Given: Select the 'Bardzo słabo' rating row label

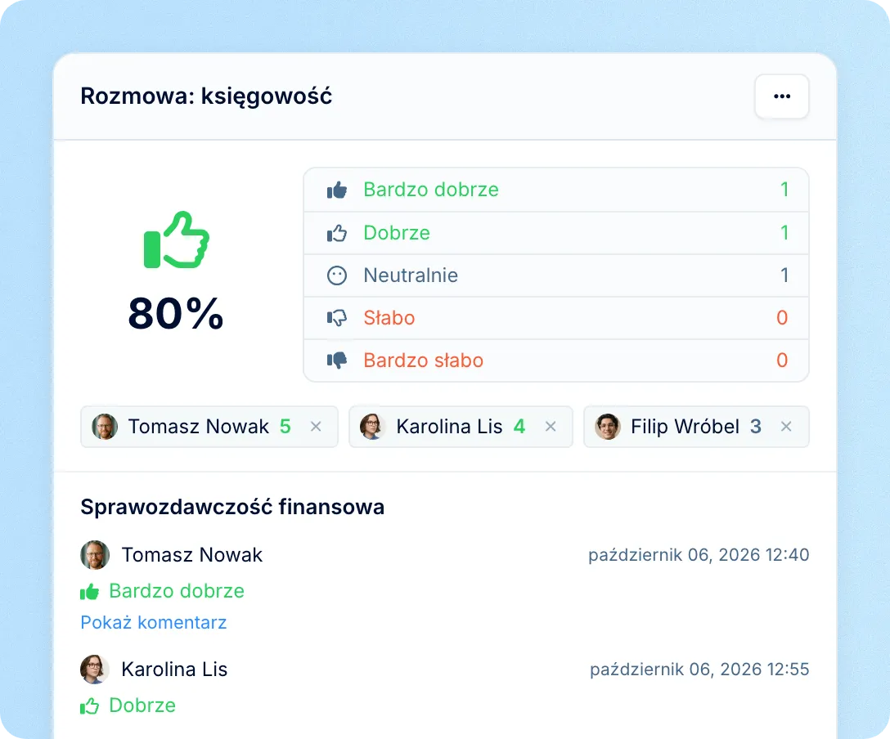Looking at the screenshot, I should point(424,361).
